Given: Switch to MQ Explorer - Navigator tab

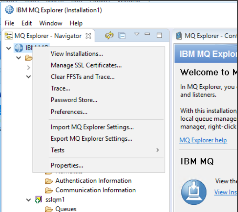Looking at the screenshot, I should 48,36.
